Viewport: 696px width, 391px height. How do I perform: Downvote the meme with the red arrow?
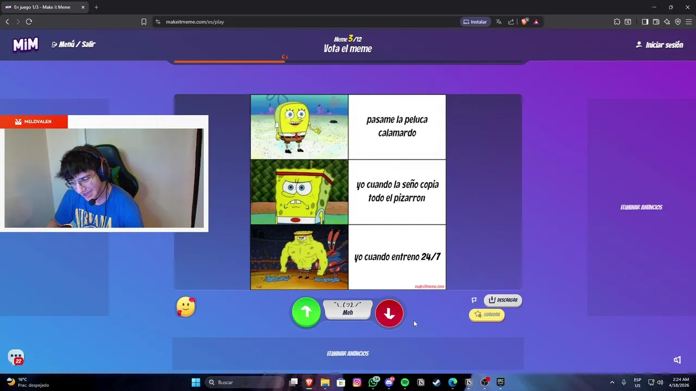coord(389,313)
